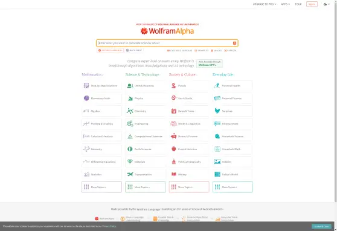Expand the Apps menu
Viewport: 337px width, 231px height.
(285, 4)
